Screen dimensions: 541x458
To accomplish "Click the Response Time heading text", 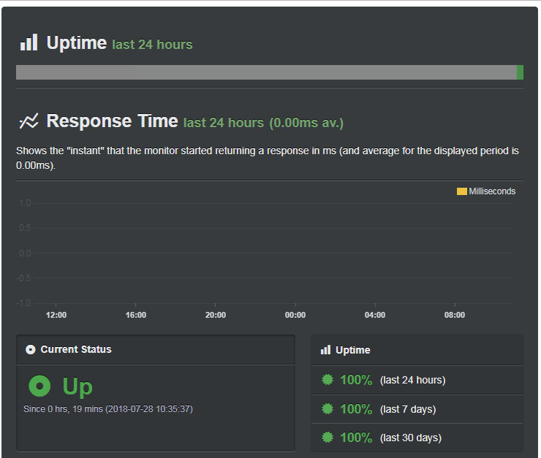I will [x=112, y=121].
